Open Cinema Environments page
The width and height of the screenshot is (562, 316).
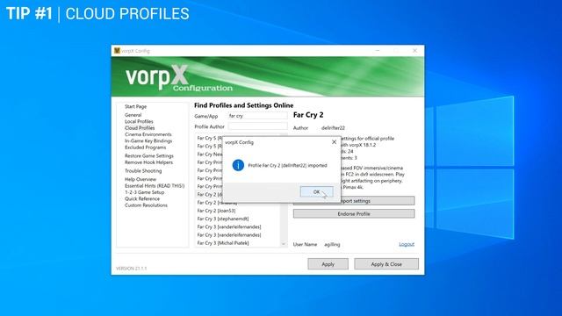point(148,134)
